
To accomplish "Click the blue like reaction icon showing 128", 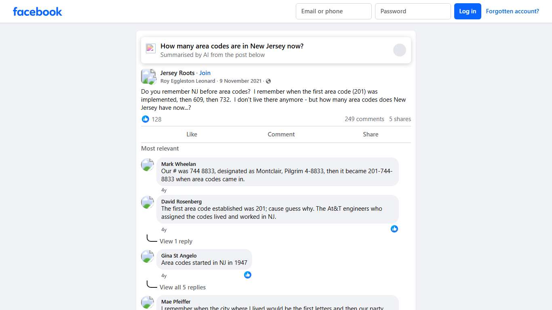I will coord(145,119).
